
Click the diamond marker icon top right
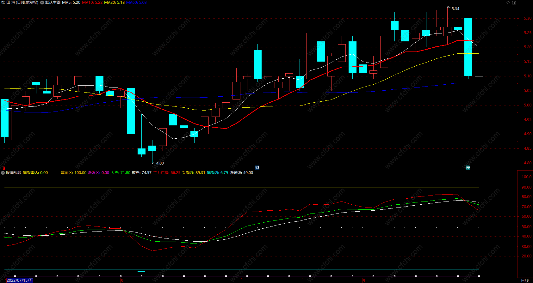pos(508,3)
